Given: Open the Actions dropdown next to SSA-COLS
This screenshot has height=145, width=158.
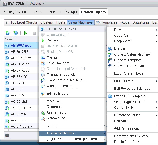Looking at the screenshot, I should click(37, 4).
